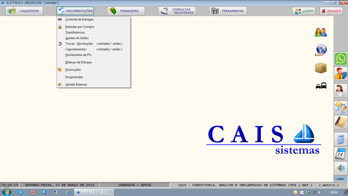The width and height of the screenshot is (348, 196).
Task: Click the cardboard box package icon
Action: coord(321,68)
